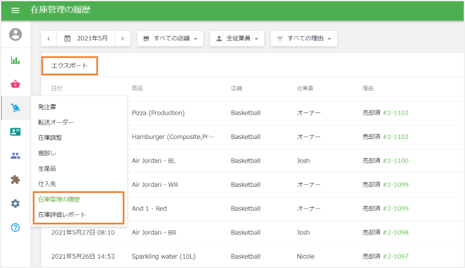Select 仕入先 from the inventory menu

(x=47, y=184)
